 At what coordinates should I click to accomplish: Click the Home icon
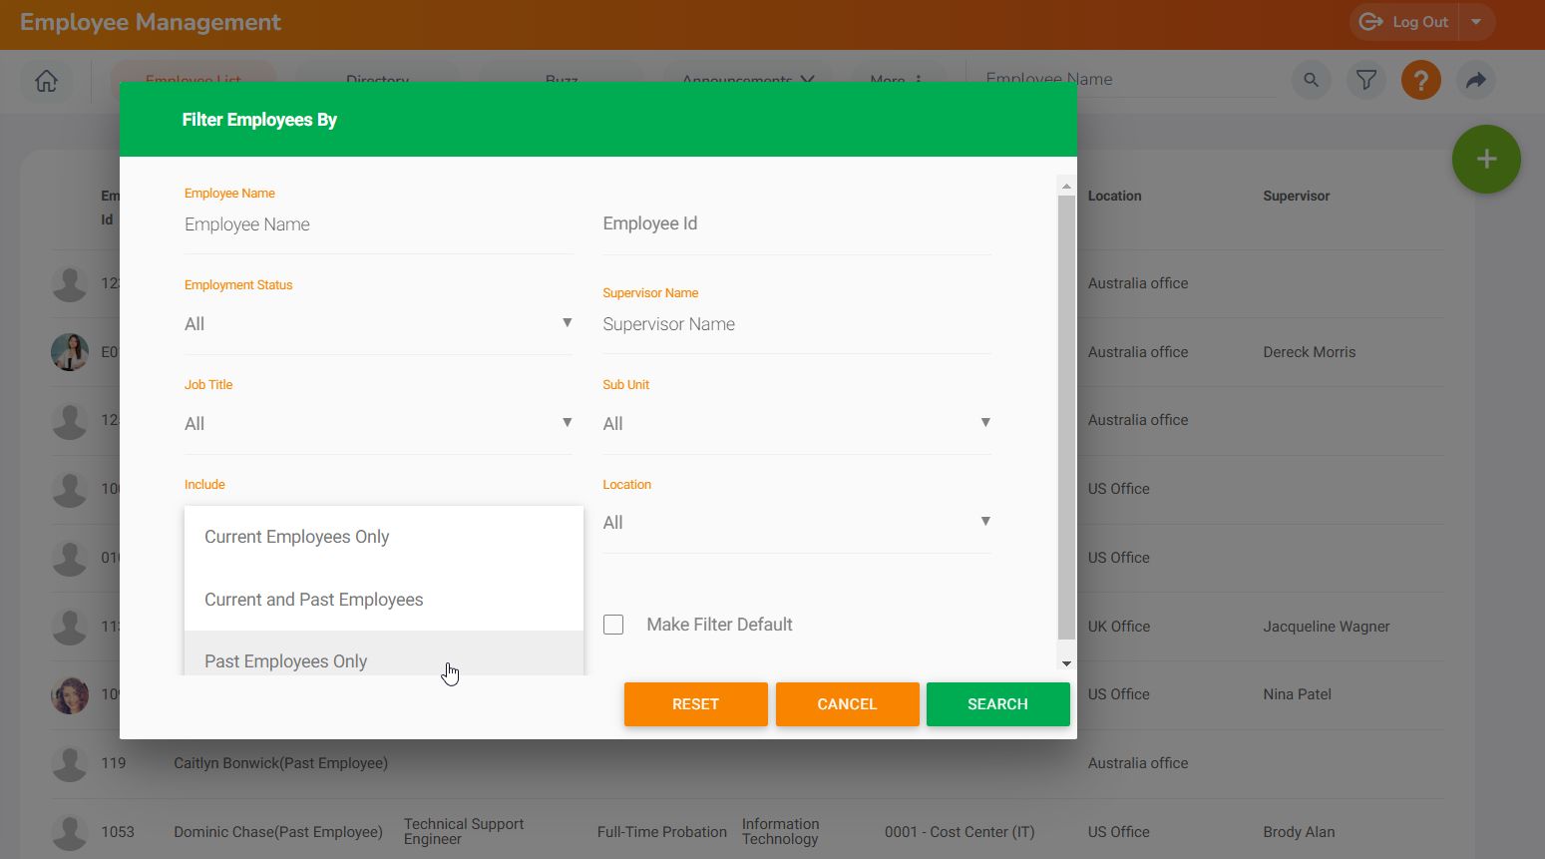[46, 81]
